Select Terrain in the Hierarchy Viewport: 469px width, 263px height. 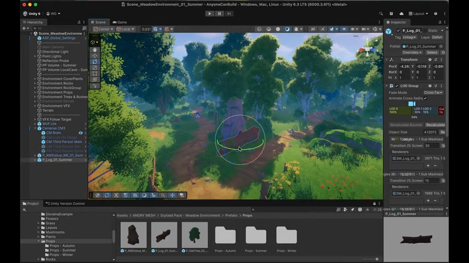(48, 111)
